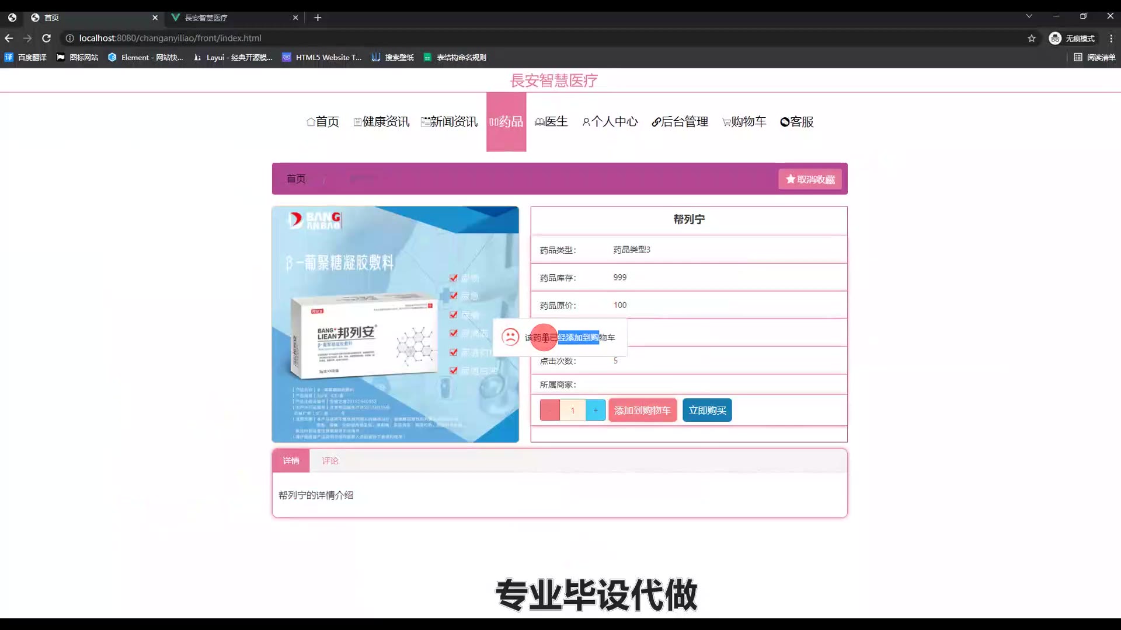Click the quantity input showing 1
This screenshot has width=1121, height=630.
point(573,410)
